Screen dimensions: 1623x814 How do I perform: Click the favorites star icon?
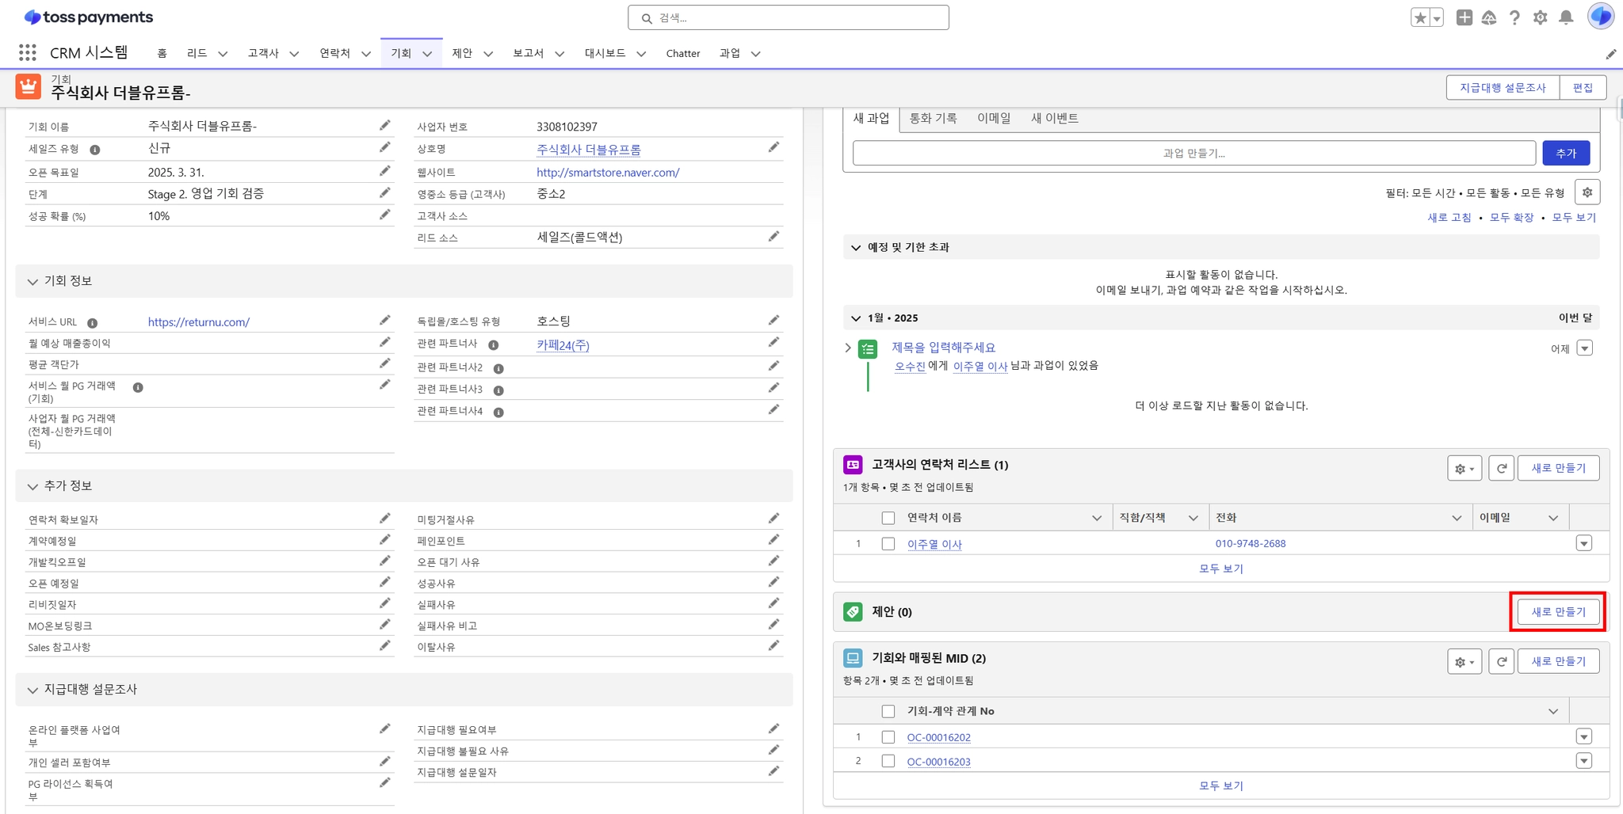[1419, 17]
